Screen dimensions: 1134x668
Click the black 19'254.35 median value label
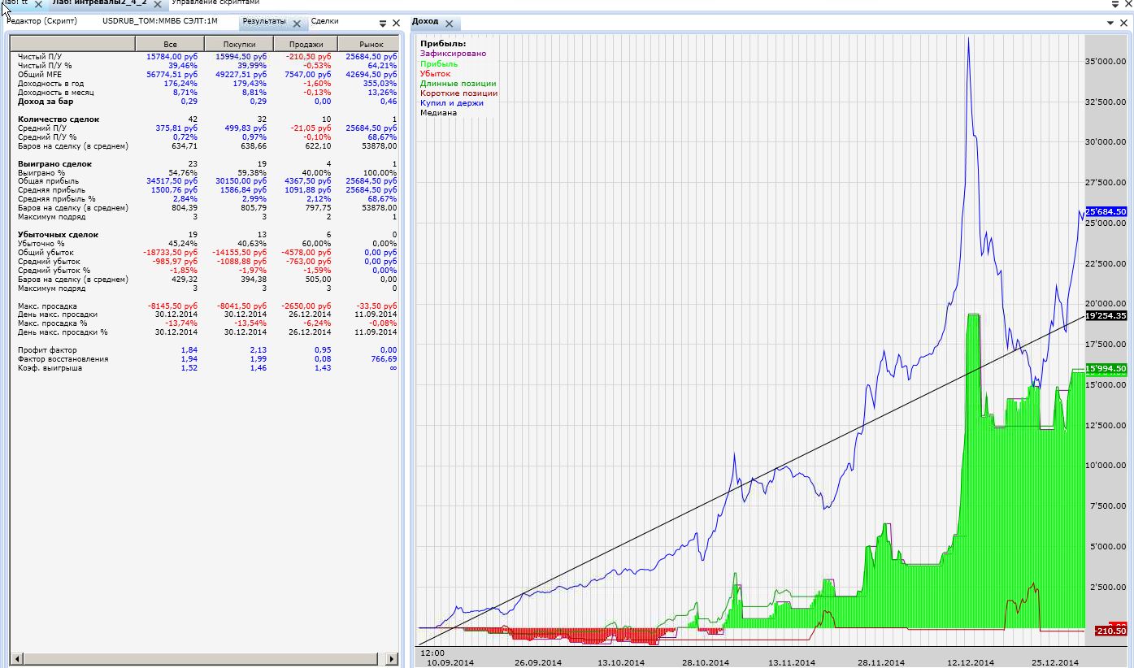[1106, 315]
